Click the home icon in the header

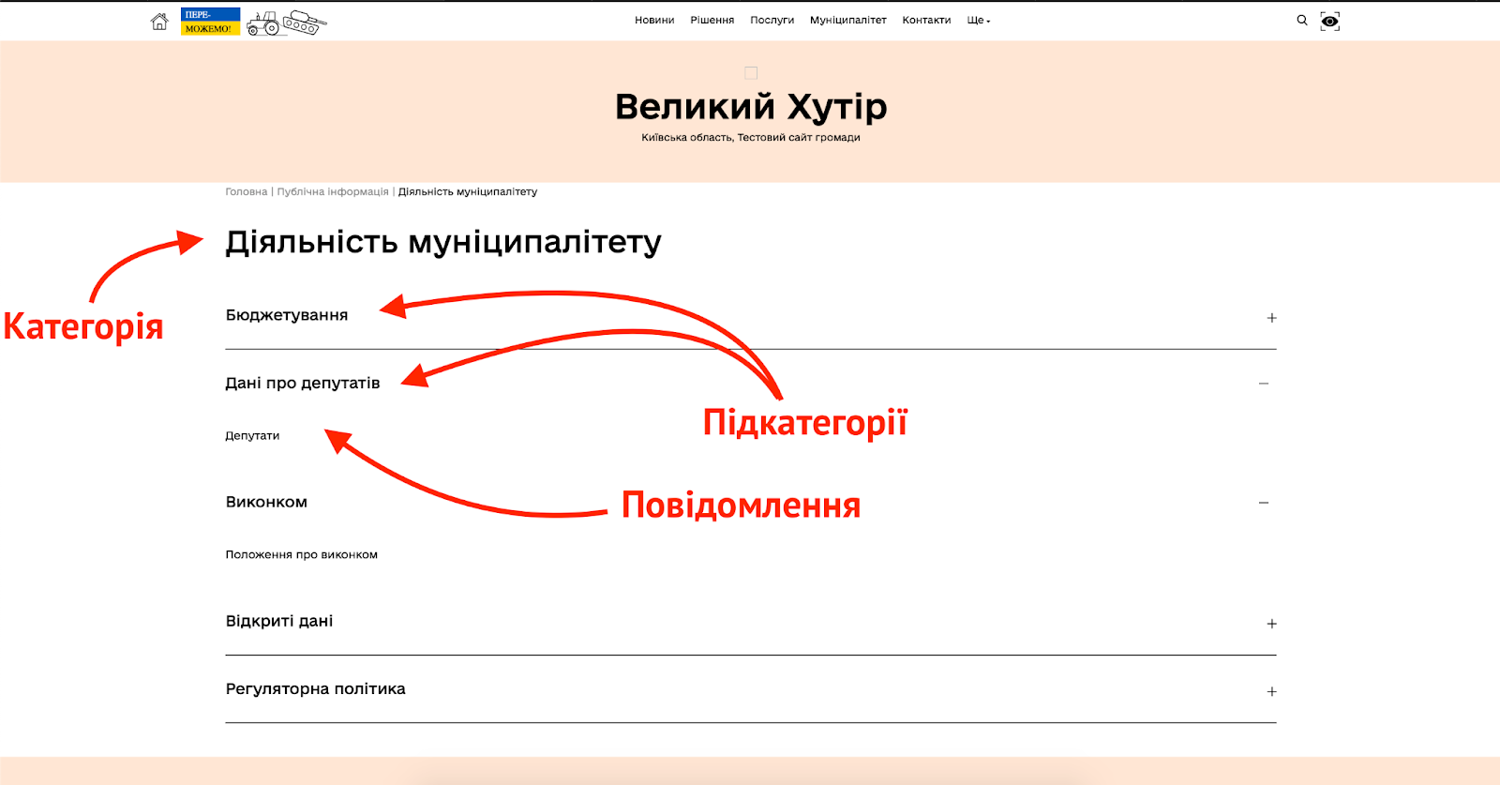coord(159,22)
